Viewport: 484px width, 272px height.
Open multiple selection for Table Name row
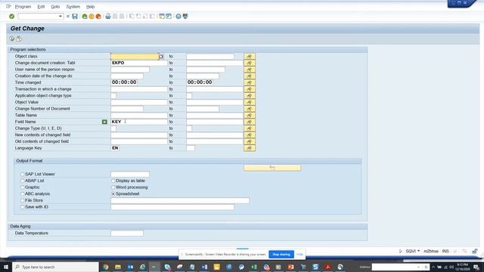[250, 116]
